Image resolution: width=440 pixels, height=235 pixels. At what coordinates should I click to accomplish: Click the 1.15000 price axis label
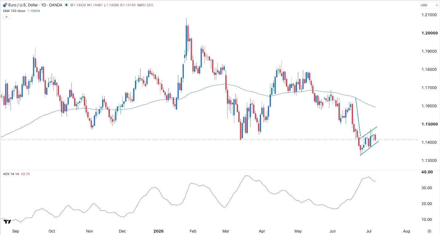[429, 124]
